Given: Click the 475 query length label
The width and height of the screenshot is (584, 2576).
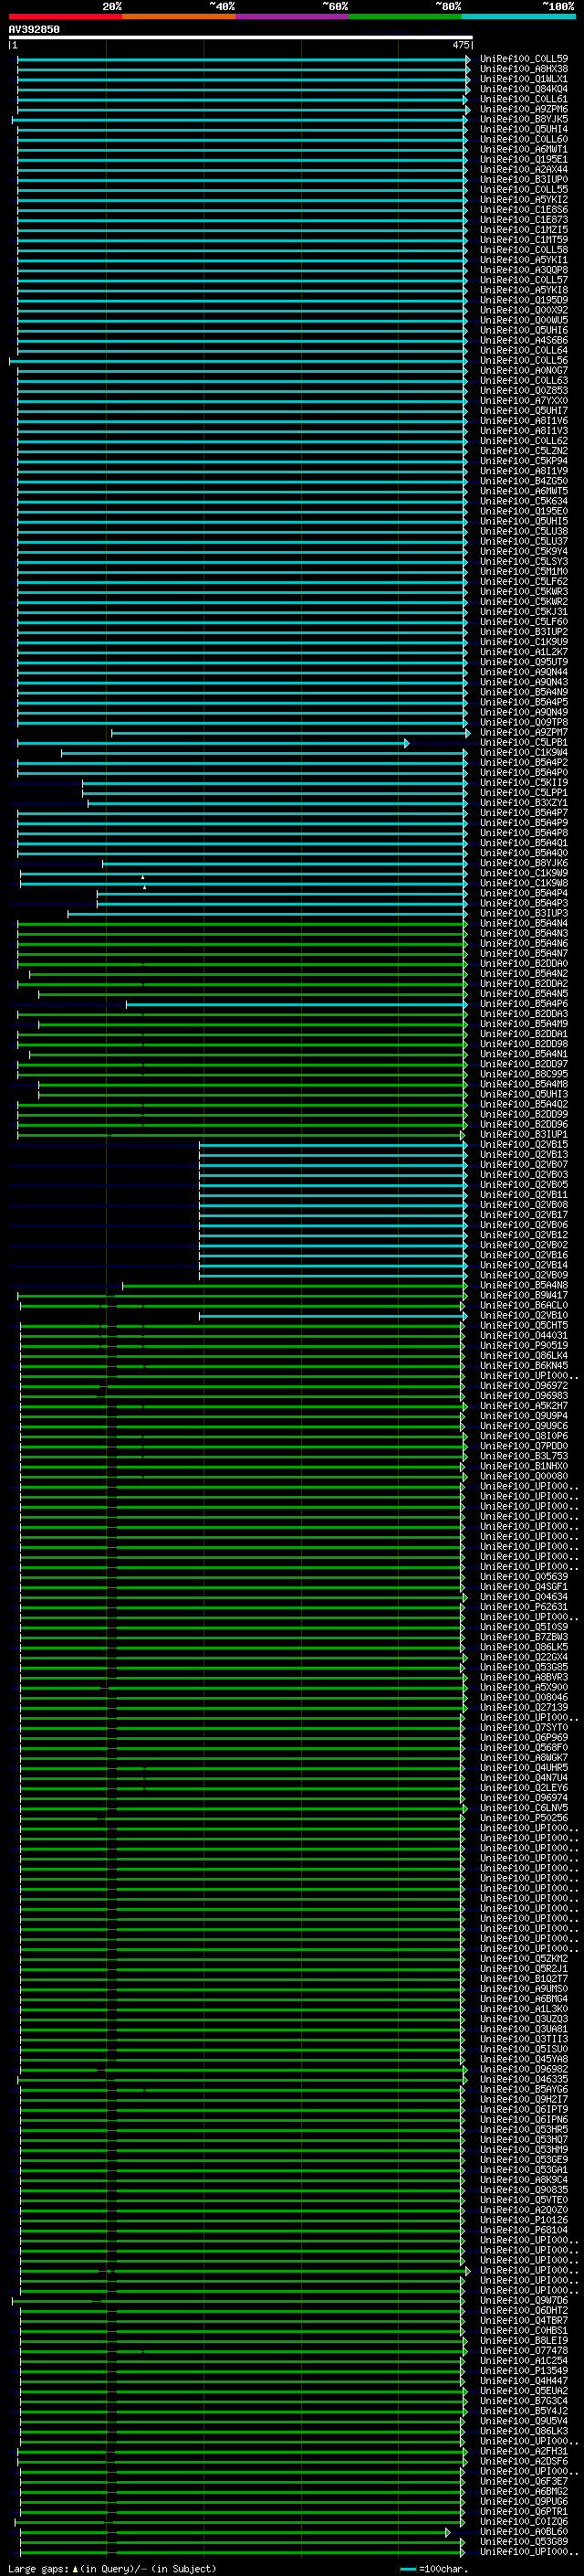Looking at the screenshot, I should click(x=460, y=45).
